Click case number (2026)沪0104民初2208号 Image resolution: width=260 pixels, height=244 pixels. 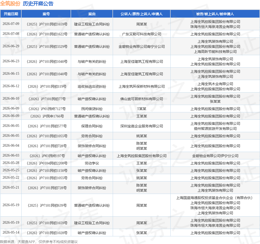[47, 163]
